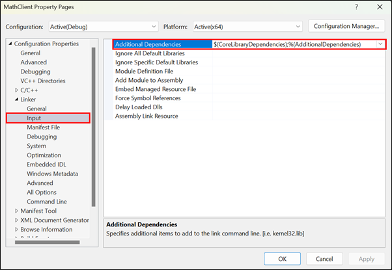Open the Platform dropdown showing Active(x64)
The image size is (392, 270).
[247, 27]
